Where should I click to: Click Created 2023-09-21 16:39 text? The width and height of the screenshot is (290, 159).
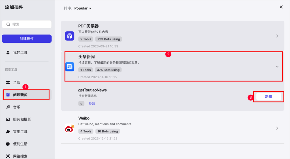[98, 46]
